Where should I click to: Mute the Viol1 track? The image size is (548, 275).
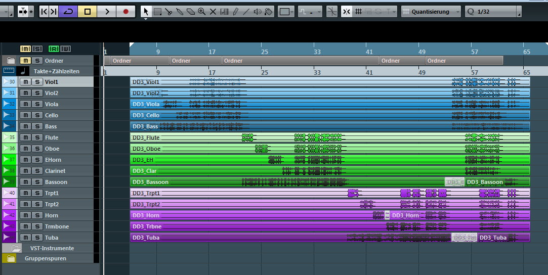coord(25,82)
